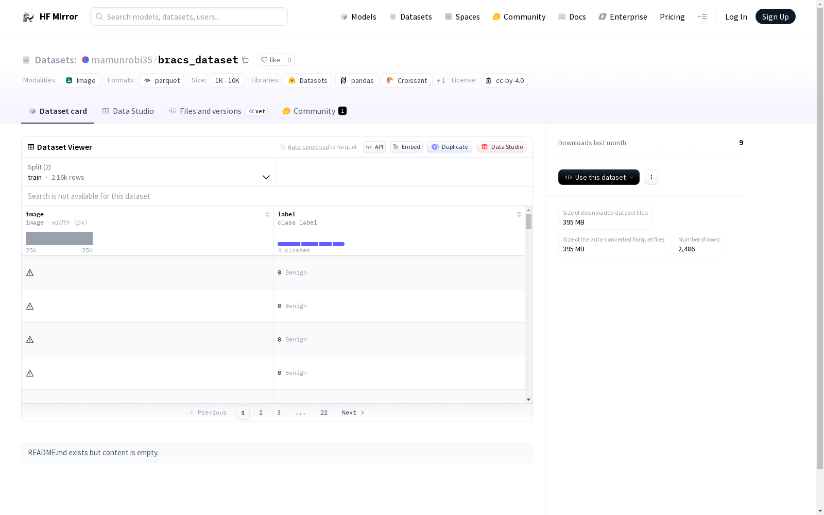The width and height of the screenshot is (824, 515).
Task: Open Data Studio from viewer header
Action: (502, 147)
